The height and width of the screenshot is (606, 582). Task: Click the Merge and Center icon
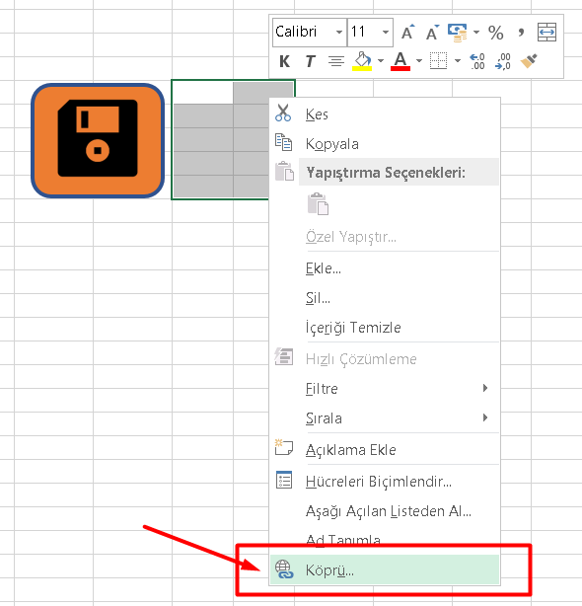[546, 33]
